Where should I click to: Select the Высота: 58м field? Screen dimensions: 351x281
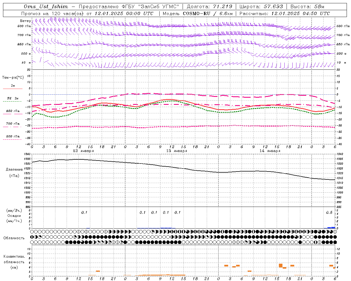coord(307,7)
